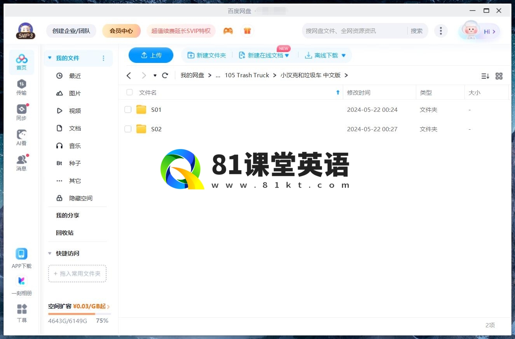515x339 pixels.
Task: Click 新建文件夹 button
Action: pyautogui.click(x=206, y=56)
